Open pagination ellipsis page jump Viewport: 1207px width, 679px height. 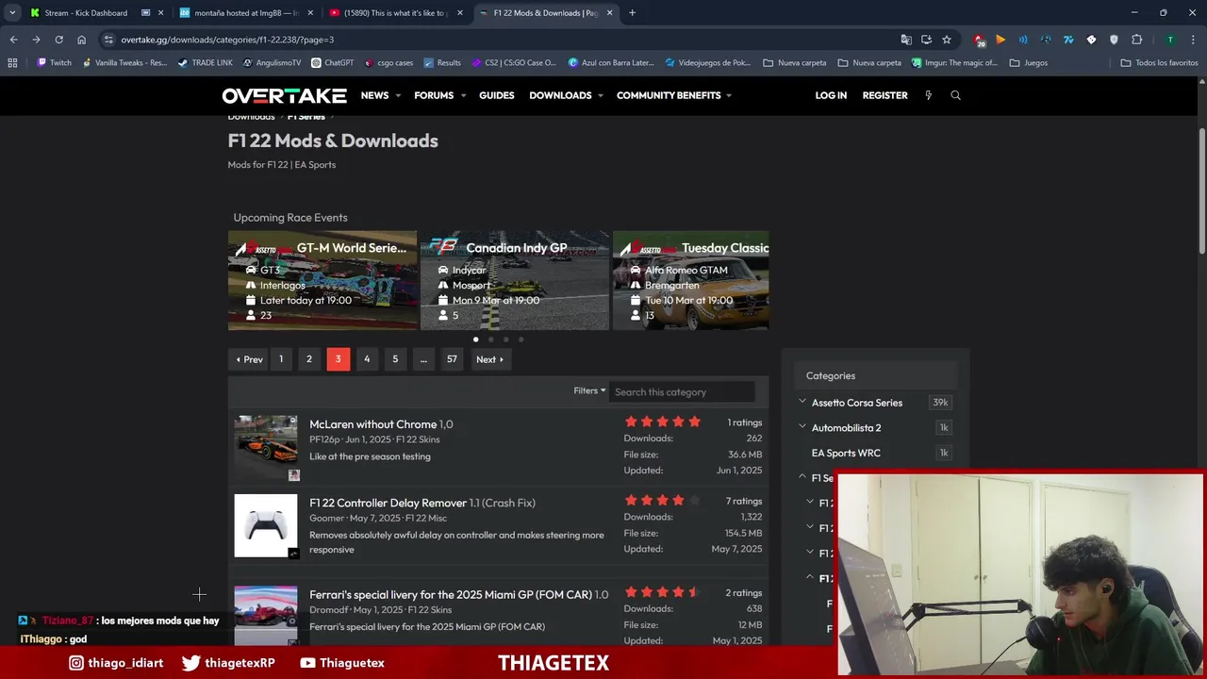tap(423, 359)
